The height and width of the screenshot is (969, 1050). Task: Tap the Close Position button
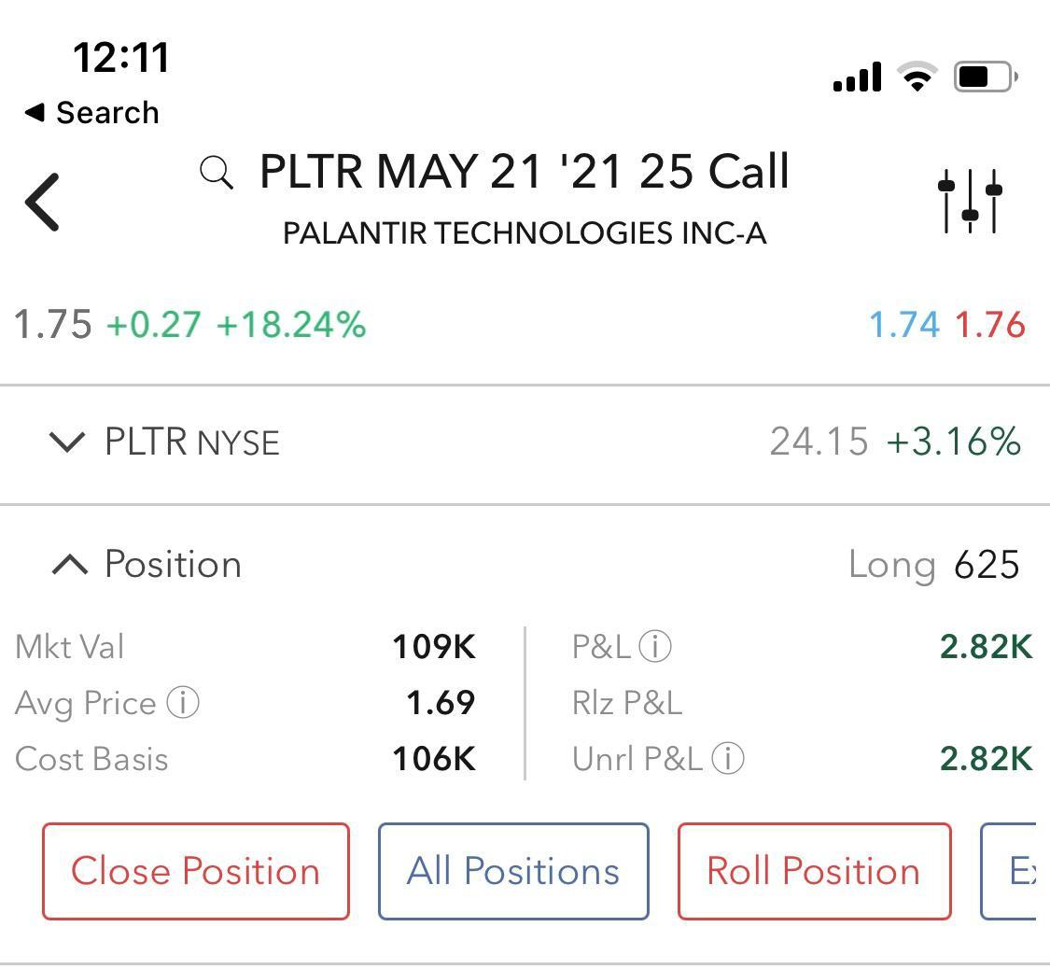point(195,871)
